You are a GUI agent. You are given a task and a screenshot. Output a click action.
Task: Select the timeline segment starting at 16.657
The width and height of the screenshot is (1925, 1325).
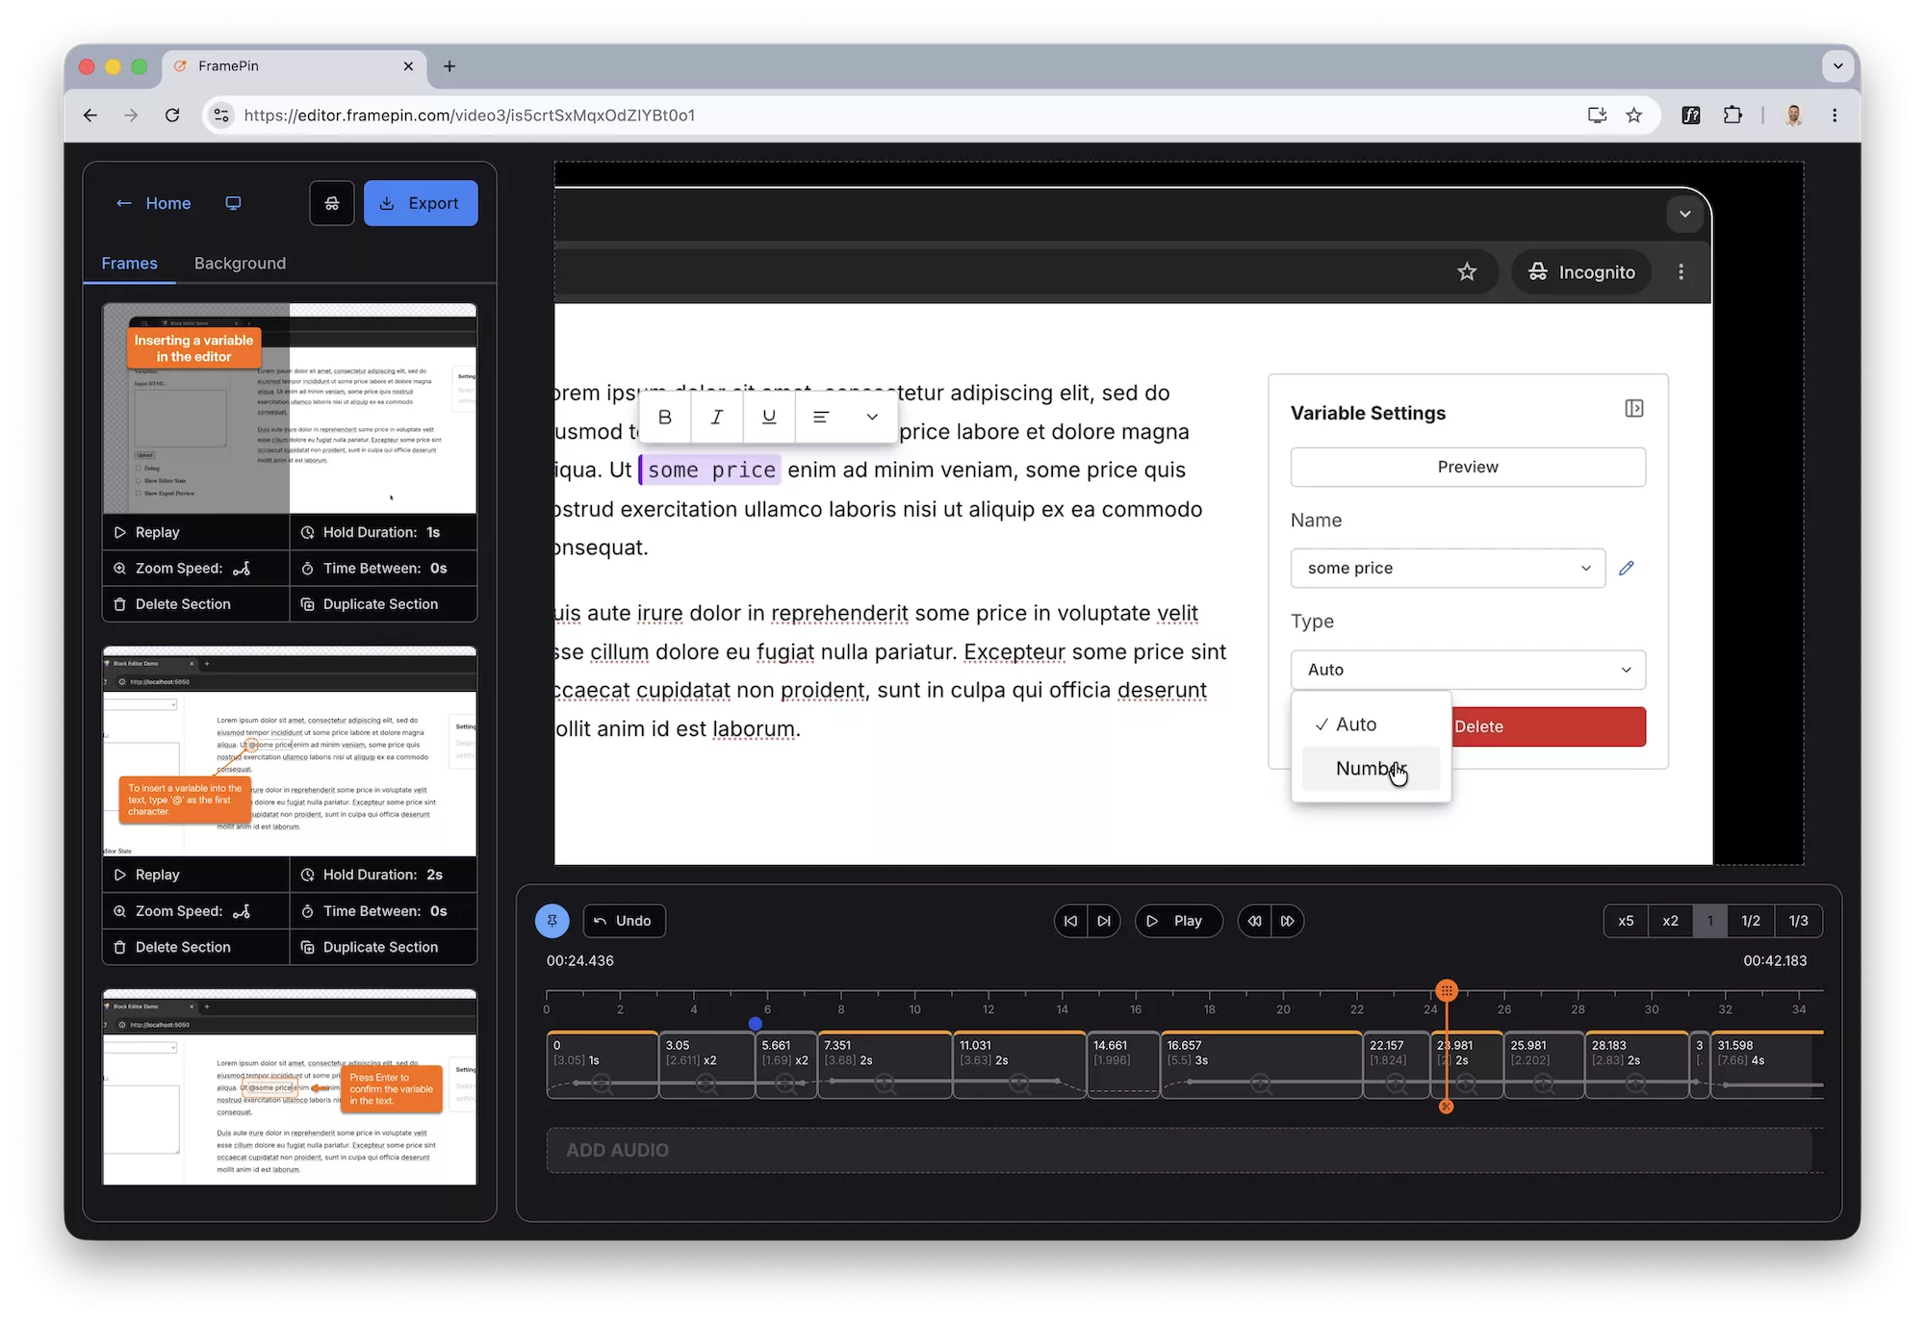[x=1261, y=1065]
